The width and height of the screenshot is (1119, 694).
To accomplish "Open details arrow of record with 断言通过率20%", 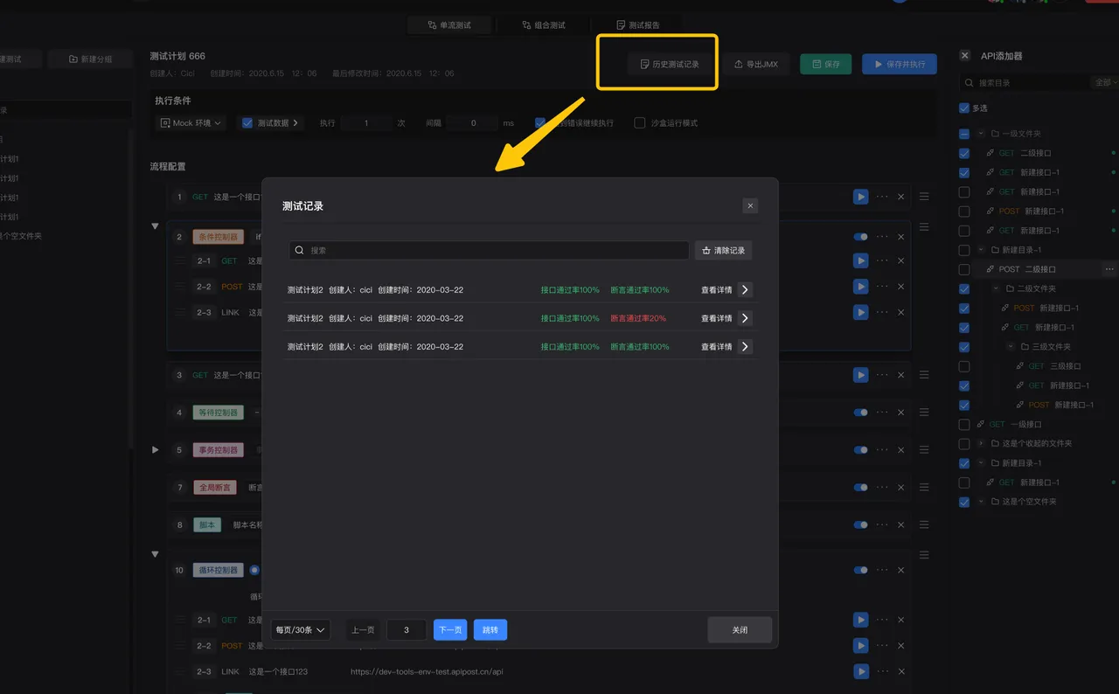I will pos(745,318).
